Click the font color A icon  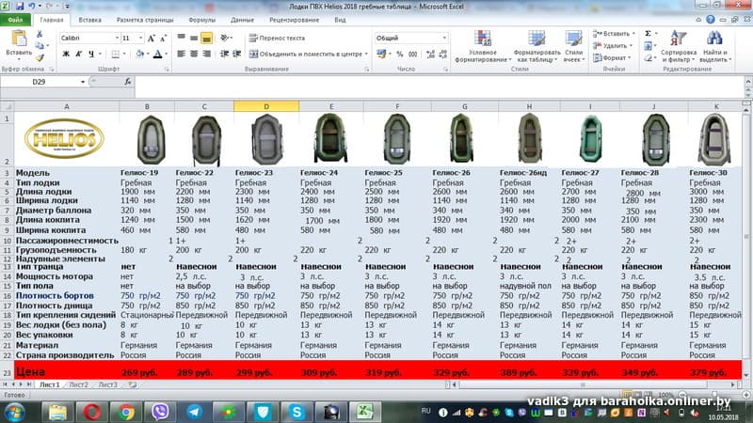pos(157,54)
